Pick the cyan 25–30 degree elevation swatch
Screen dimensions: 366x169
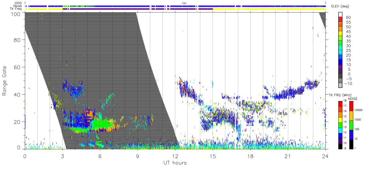(x=341, y=48)
